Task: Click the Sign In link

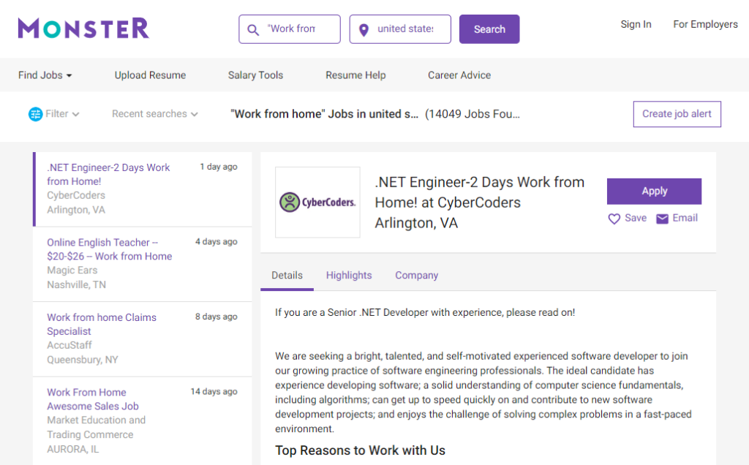Action: [x=636, y=24]
